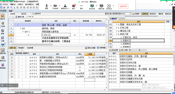Open the 造价审查 menu
Image resolution: width=175 pixels, height=94 pixels.
coord(29,4)
